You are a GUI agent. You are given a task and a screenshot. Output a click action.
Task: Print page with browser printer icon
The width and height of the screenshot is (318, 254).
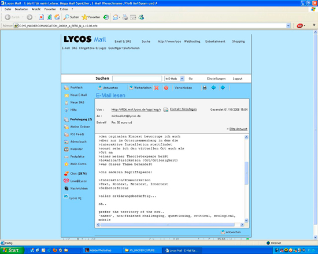125,17
